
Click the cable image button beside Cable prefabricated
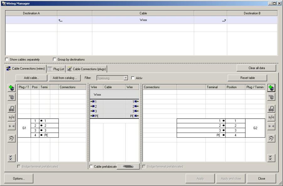(x=128, y=166)
